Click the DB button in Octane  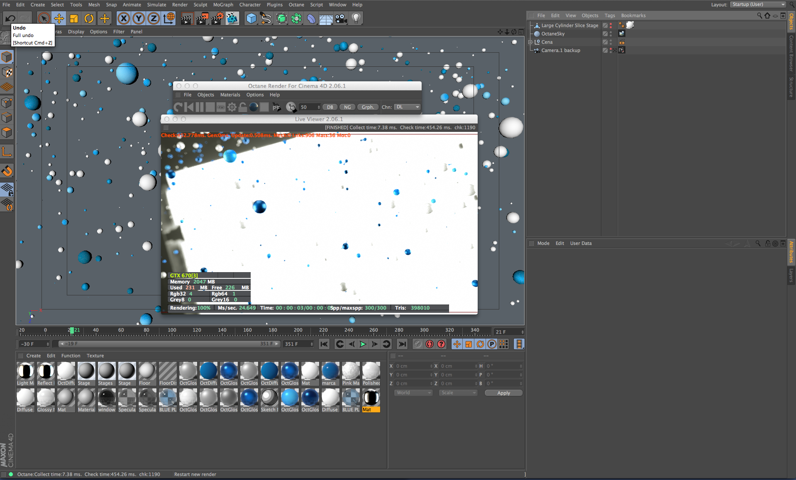(x=330, y=107)
